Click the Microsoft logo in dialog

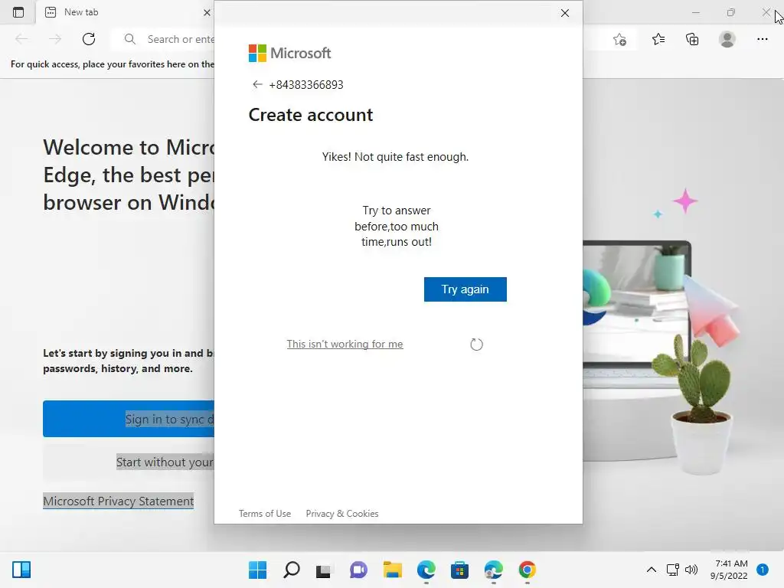pyautogui.click(x=289, y=53)
